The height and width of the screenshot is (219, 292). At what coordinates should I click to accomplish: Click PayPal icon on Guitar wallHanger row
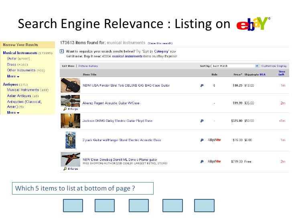click(202, 140)
